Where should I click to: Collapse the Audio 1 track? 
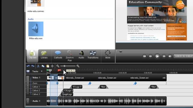coord(31,101)
